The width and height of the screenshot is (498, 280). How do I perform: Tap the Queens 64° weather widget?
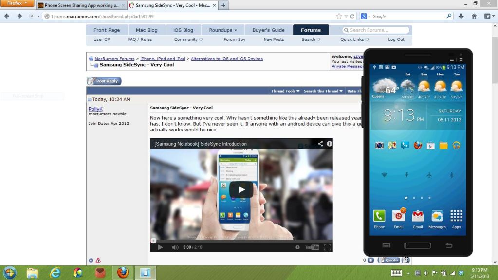tap(385, 87)
